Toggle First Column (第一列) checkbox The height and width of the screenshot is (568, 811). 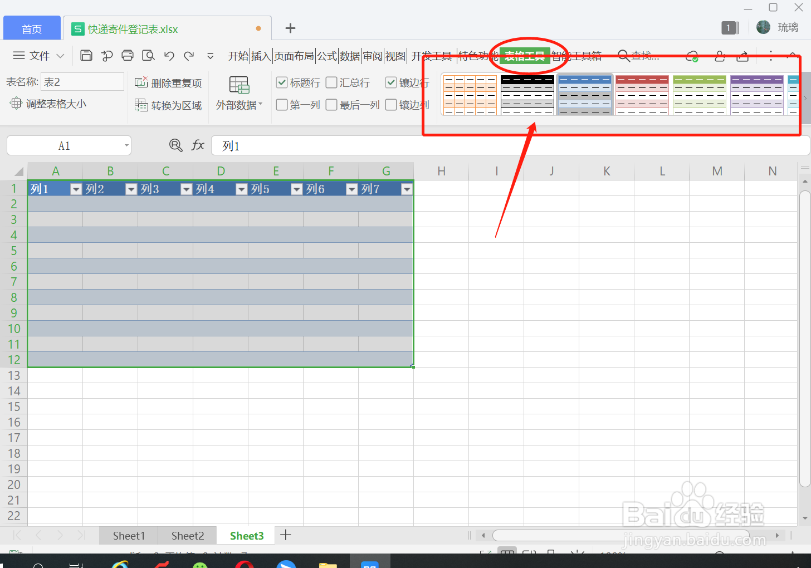pos(282,105)
